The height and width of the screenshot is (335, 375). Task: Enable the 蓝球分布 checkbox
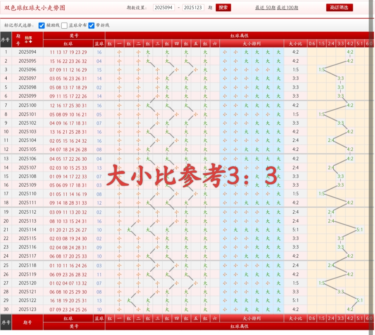point(64,26)
